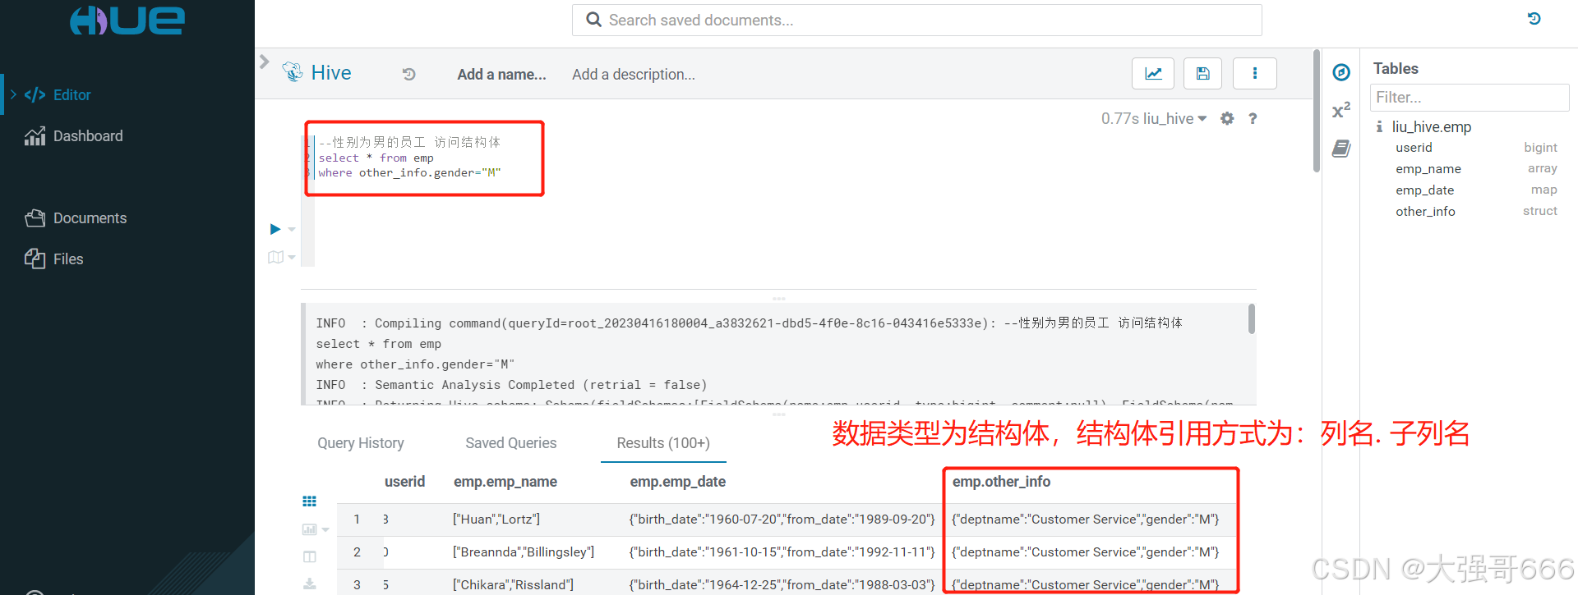1578x595 pixels.
Task: Click the where other_info.gender line
Action: [x=409, y=173]
